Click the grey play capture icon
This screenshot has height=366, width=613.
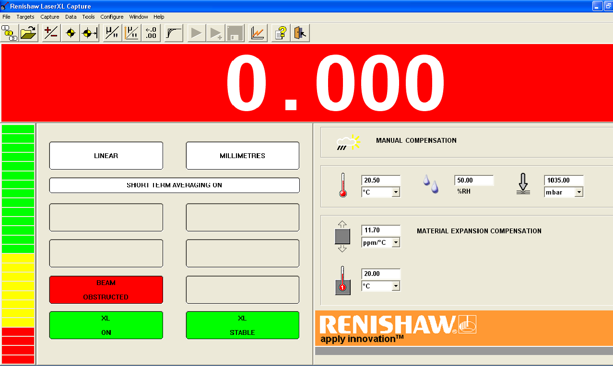[197, 33]
